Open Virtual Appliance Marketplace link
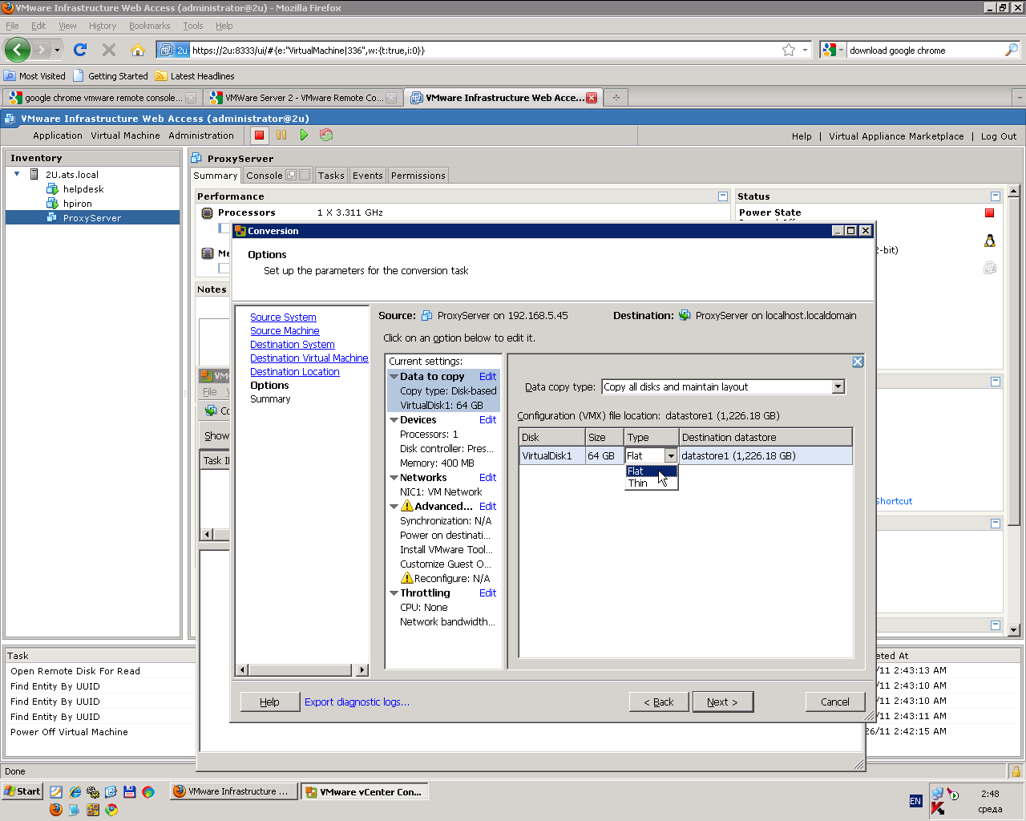The width and height of the screenshot is (1026, 821). [x=896, y=136]
